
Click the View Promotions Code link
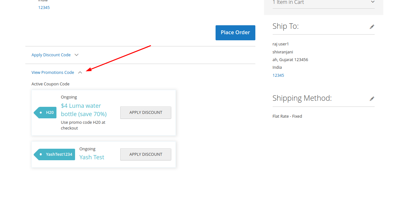click(53, 73)
